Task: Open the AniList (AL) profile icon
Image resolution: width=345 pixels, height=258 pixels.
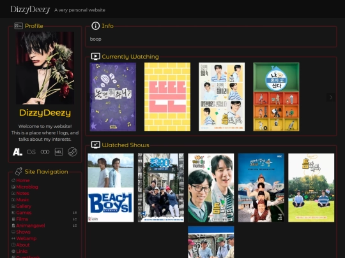Action: click(17, 152)
